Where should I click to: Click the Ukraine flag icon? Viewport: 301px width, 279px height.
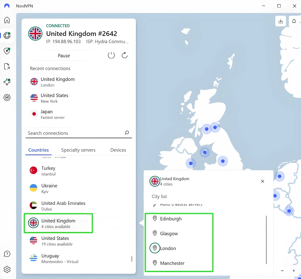pyautogui.click(x=33, y=188)
